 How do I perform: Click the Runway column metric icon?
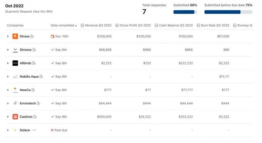click(234, 25)
